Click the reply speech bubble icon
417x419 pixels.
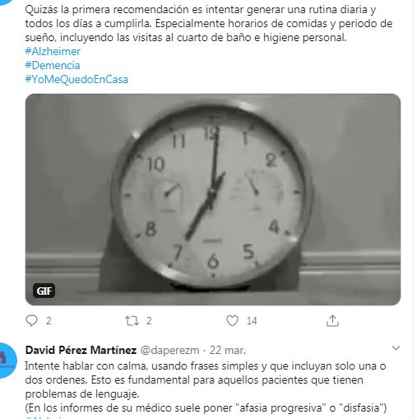pos(31,320)
